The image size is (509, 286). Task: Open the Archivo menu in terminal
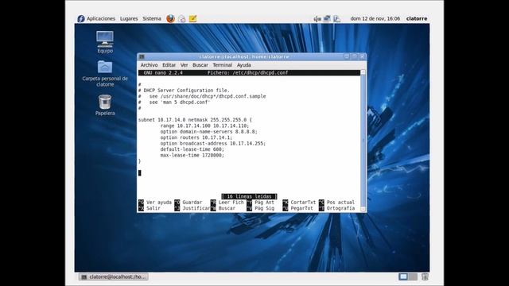pos(149,65)
